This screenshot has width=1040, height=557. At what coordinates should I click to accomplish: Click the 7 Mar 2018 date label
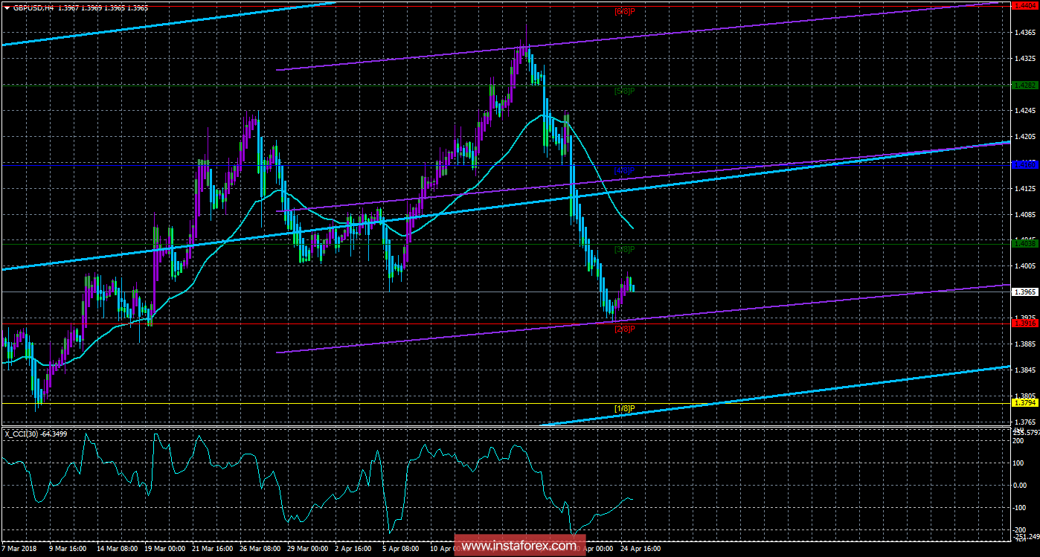tap(19, 550)
